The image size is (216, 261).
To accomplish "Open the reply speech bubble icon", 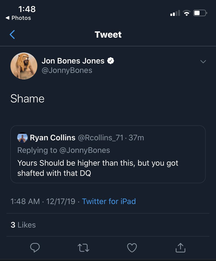I will [x=35, y=247].
